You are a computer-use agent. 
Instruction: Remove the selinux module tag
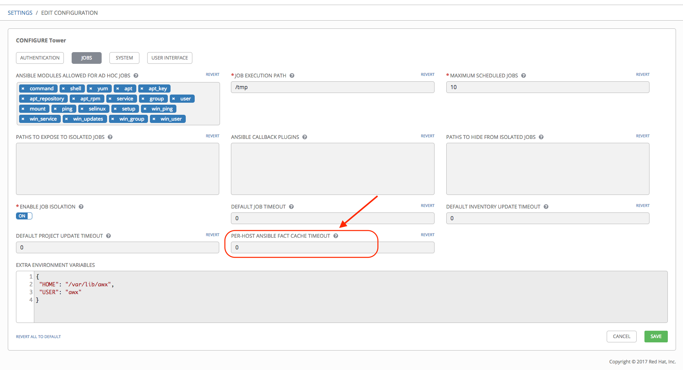[82, 109]
